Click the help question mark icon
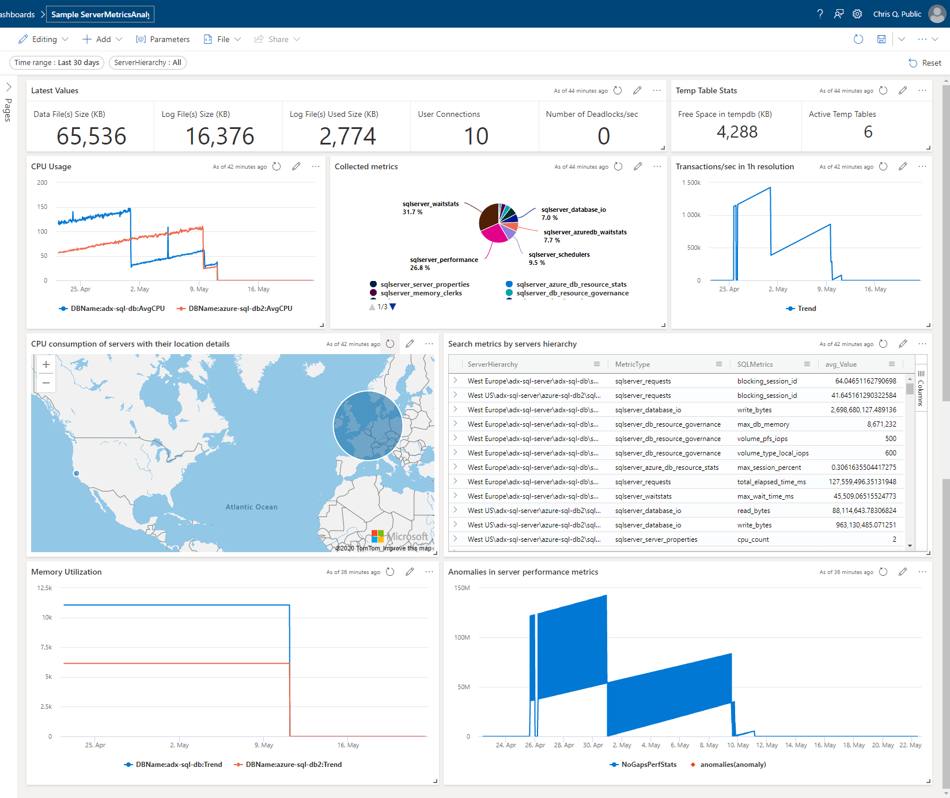 pyautogui.click(x=820, y=13)
